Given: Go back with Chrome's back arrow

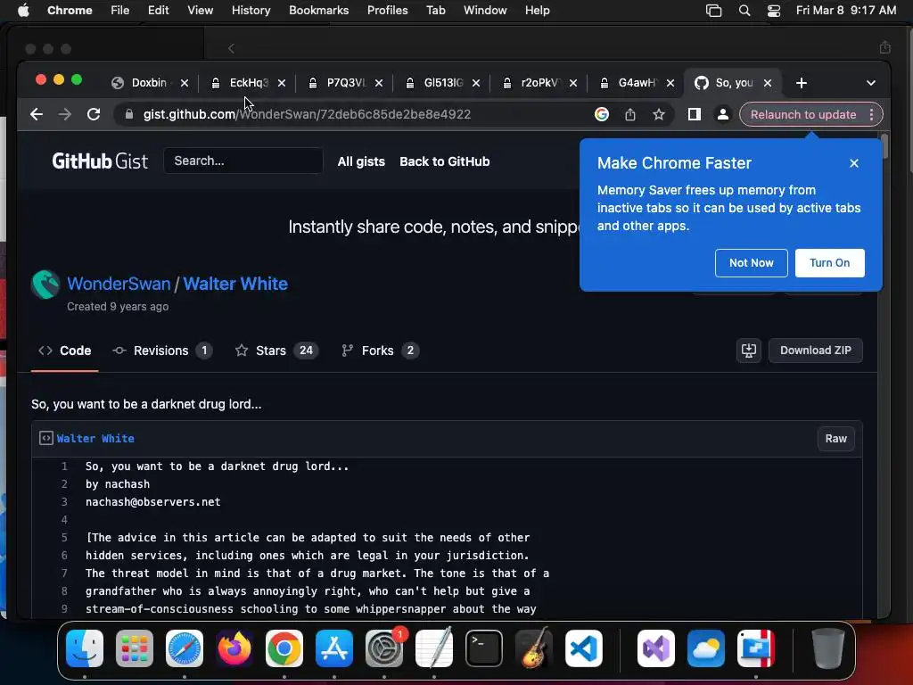Looking at the screenshot, I should click(36, 114).
